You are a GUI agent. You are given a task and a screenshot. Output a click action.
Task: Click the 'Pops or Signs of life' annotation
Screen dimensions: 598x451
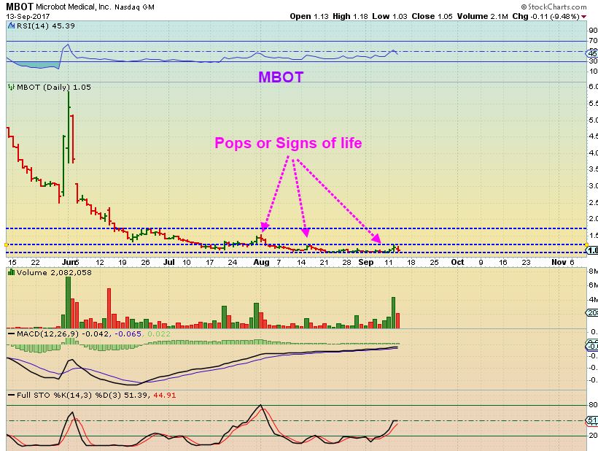(x=288, y=143)
